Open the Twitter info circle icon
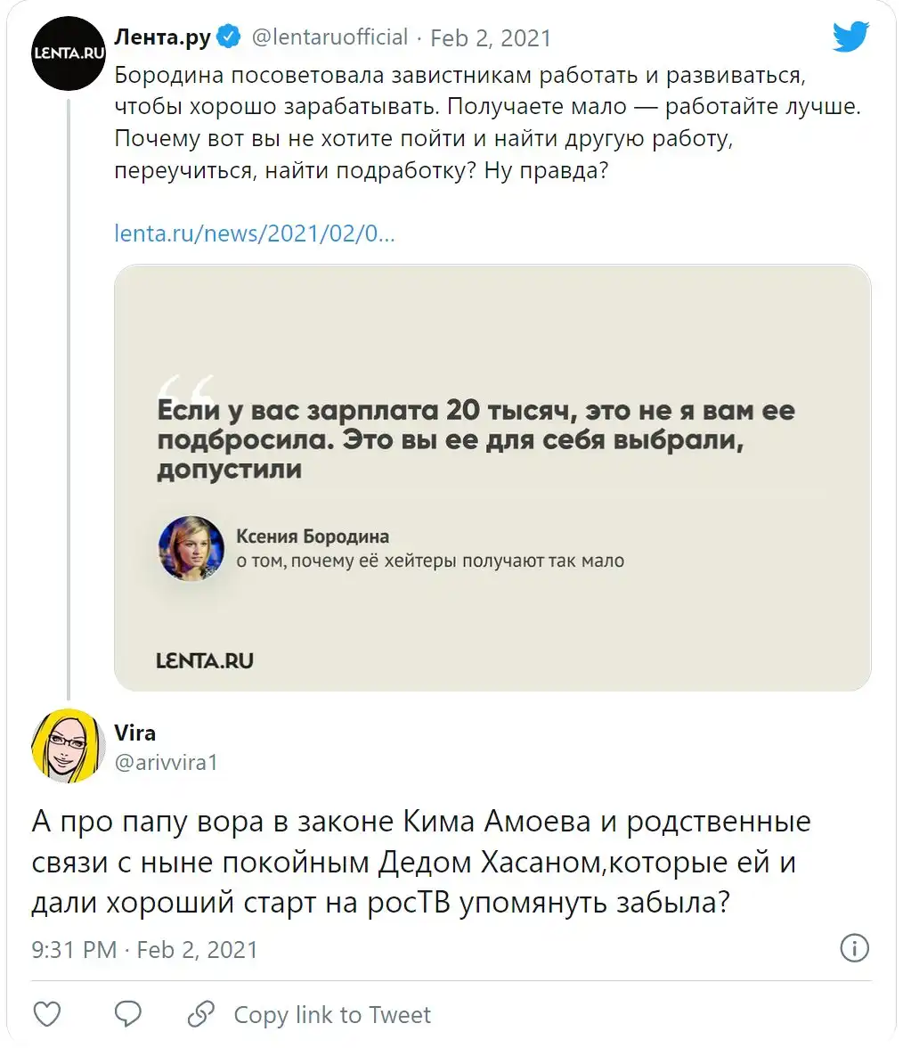Viewport: 903px width, 1048px height. (854, 948)
